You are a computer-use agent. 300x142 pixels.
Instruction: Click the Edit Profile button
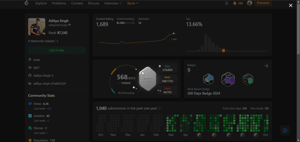pyautogui.click(x=57, y=50)
